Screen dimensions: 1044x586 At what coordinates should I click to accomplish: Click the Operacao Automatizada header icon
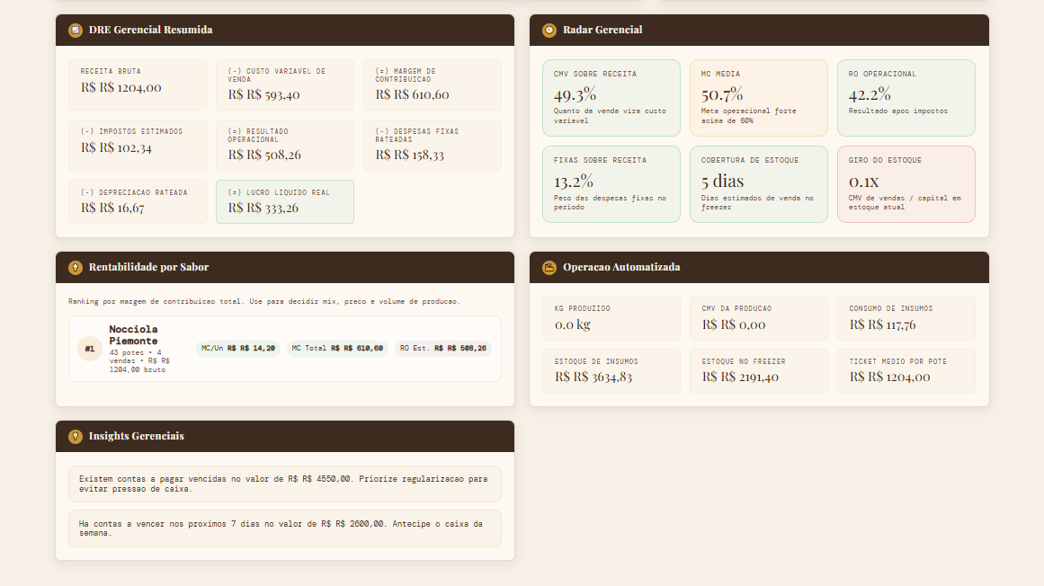[549, 267]
